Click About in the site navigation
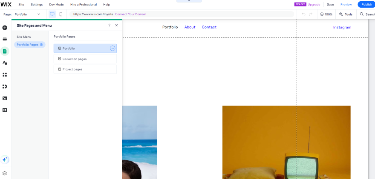This screenshot has width=375, height=179. coord(190,27)
